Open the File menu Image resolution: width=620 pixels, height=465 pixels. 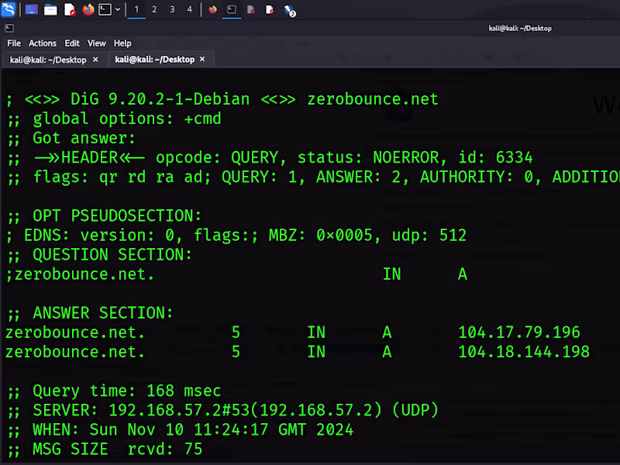click(x=14, y=43)
